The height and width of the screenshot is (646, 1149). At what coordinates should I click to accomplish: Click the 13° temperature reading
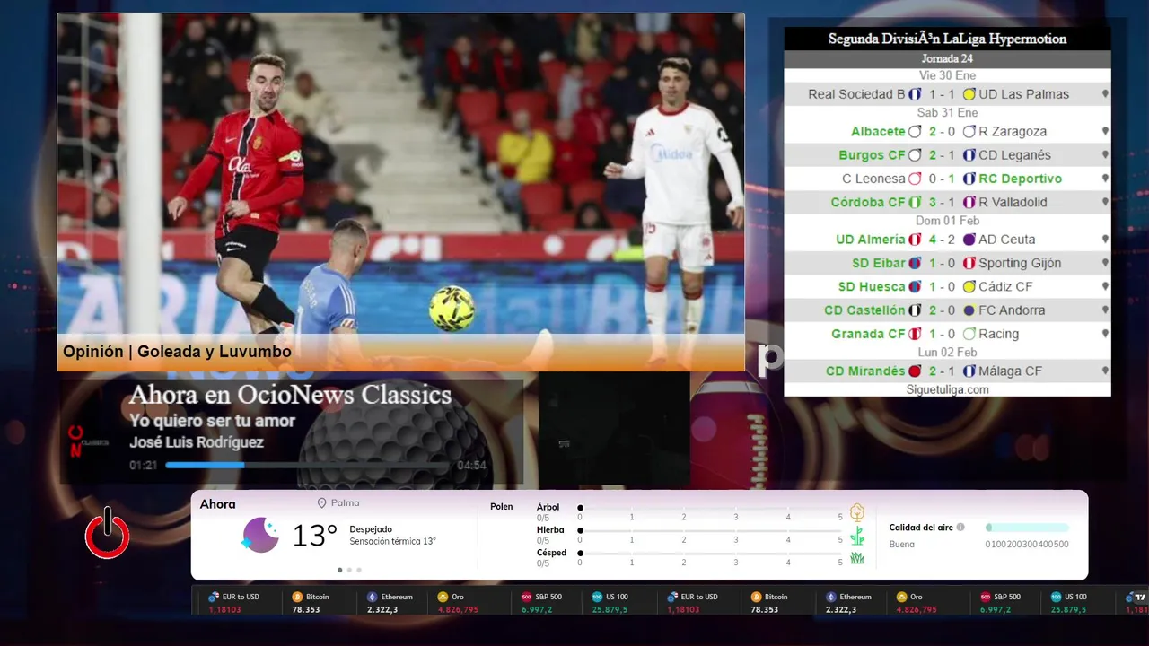pyautogui.click(x=314, y=537)
